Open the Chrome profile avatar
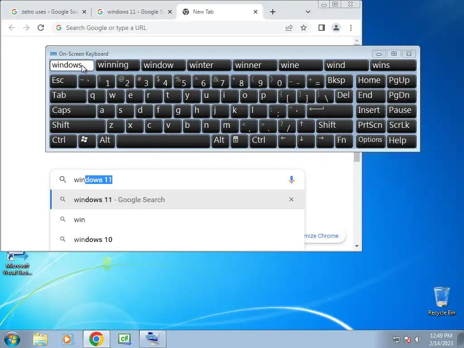The width and height of the screenshot is (464, 348). (336, 28)
